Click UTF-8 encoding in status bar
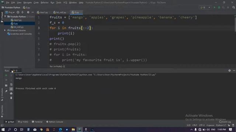The image size is (236, 132). coord(202,125)
